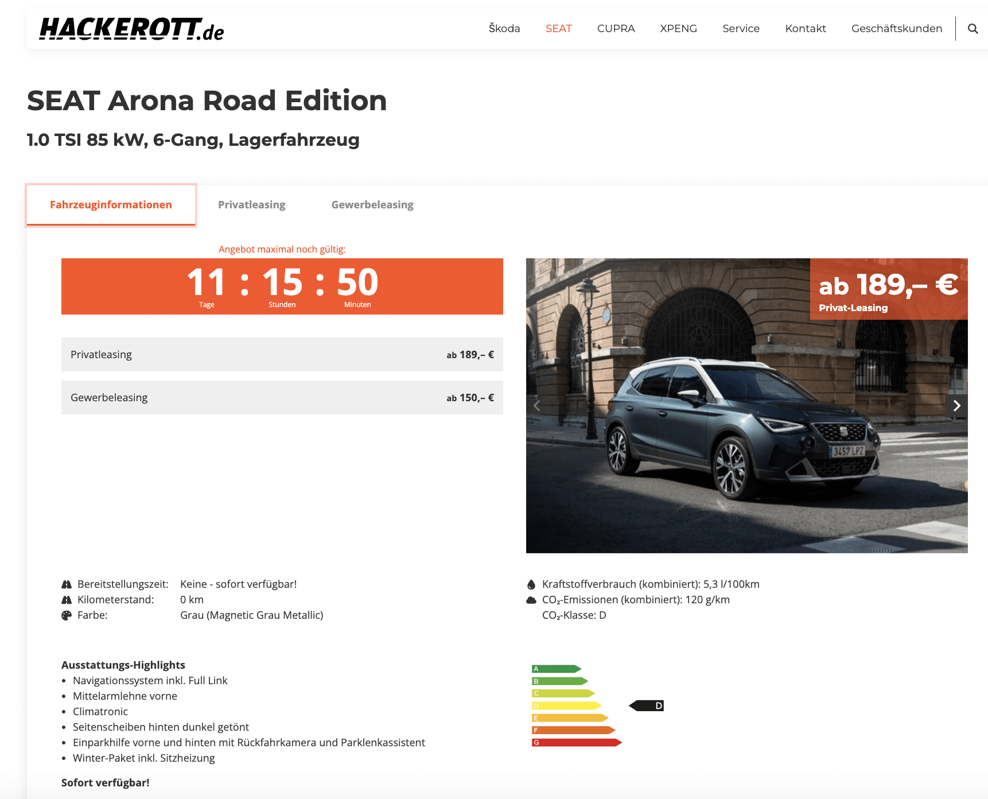This screenshot has height=799, width=988.
Task: Click the heading SEAT Arona Road Edition
Action: [x=207, y=100]
